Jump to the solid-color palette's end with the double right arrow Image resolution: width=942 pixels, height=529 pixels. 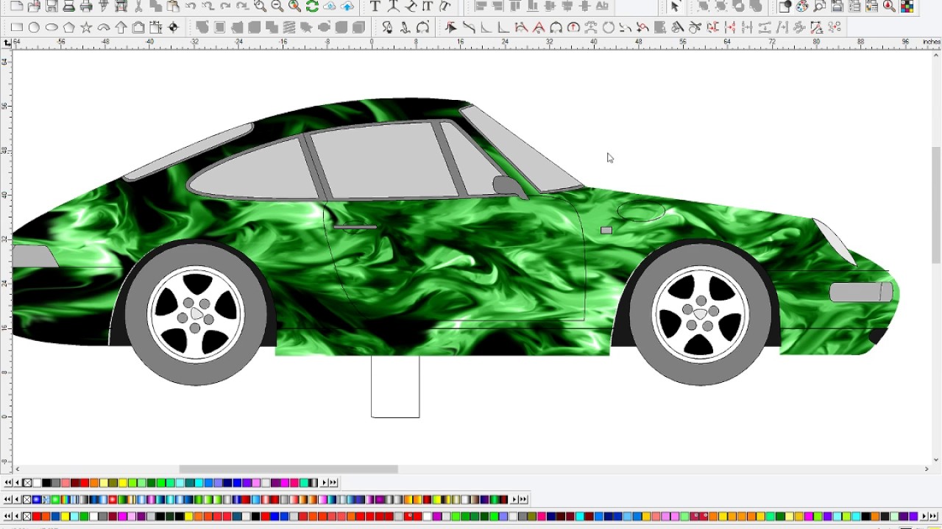pyautogui.click(x=333, y=483)
